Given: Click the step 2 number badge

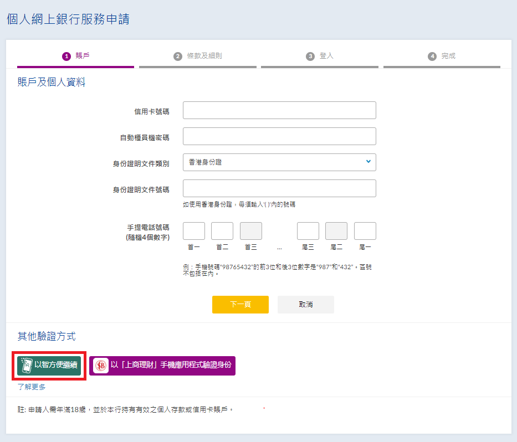Looking at the screenshot, I should tap(178, 56).
